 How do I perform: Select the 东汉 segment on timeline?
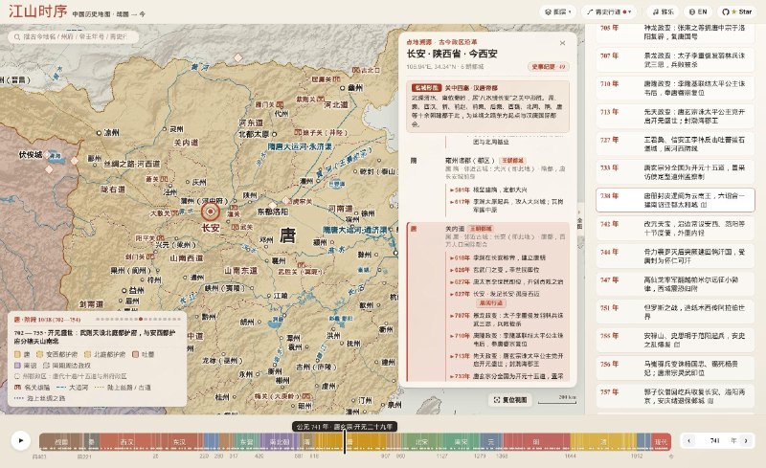(x=179, y=441)
